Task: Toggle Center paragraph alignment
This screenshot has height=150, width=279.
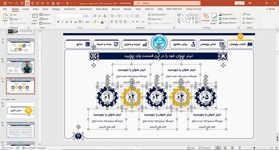Action: 116,22
